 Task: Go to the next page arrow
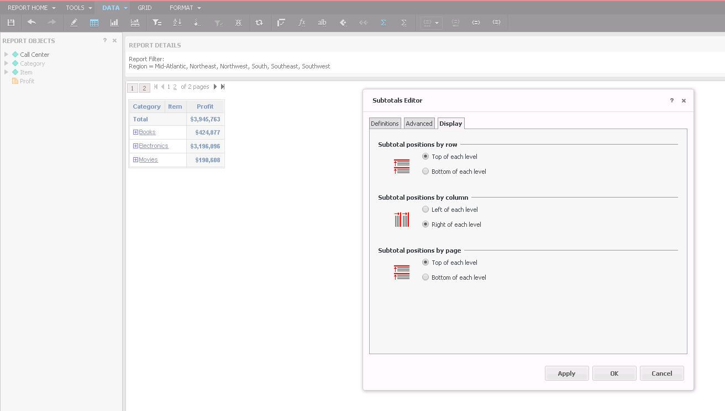[215, 87]
